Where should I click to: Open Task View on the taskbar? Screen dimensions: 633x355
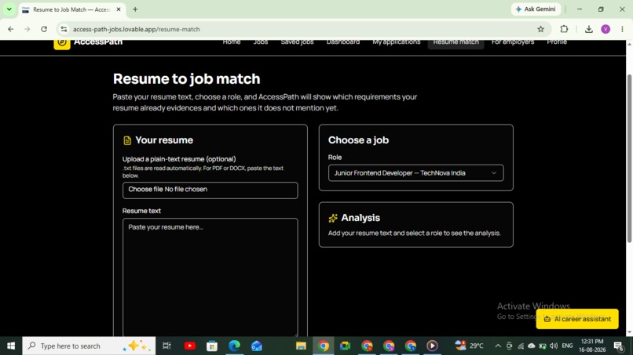166,346
